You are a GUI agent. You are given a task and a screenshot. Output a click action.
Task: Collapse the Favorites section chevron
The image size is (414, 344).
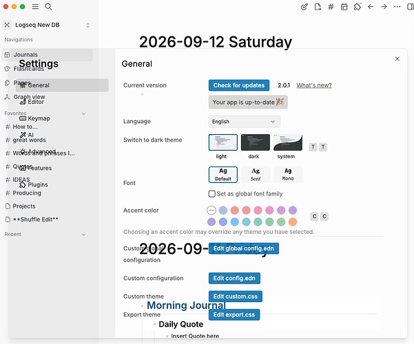pyautogui.click(x=84, y=114)
